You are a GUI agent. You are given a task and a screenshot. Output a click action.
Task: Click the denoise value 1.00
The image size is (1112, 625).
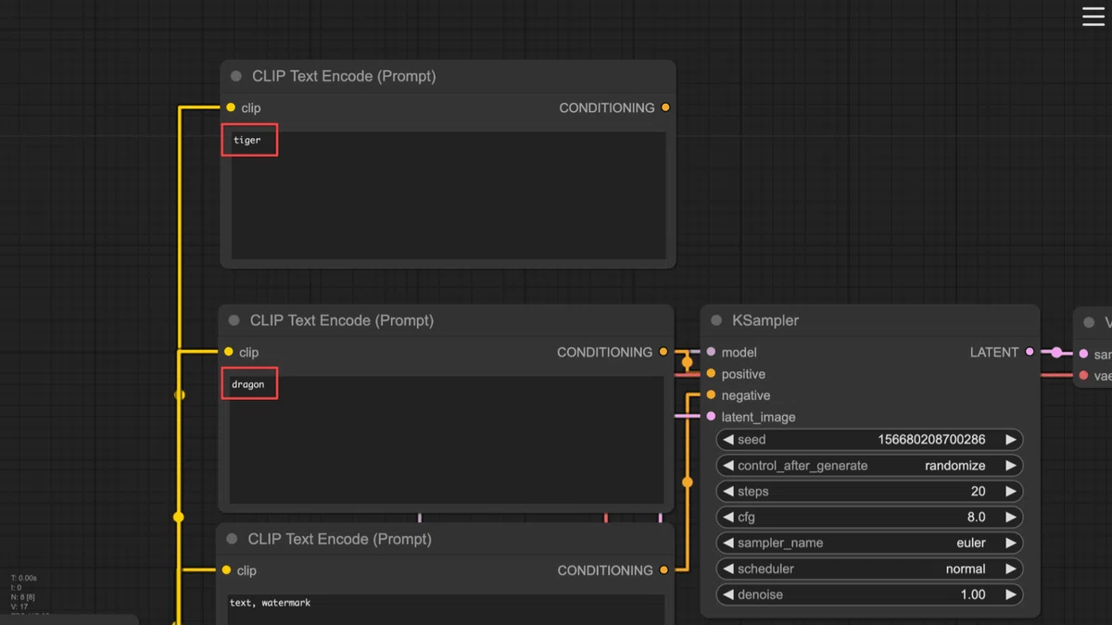pyautogui.click(x=973, y=594)
